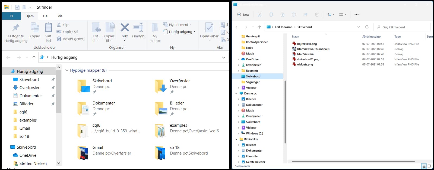Click the New button

[x=243, y=15]
